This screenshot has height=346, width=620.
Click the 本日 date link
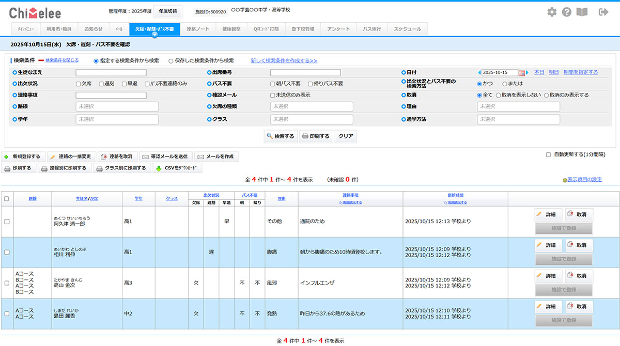pos(538,72)
